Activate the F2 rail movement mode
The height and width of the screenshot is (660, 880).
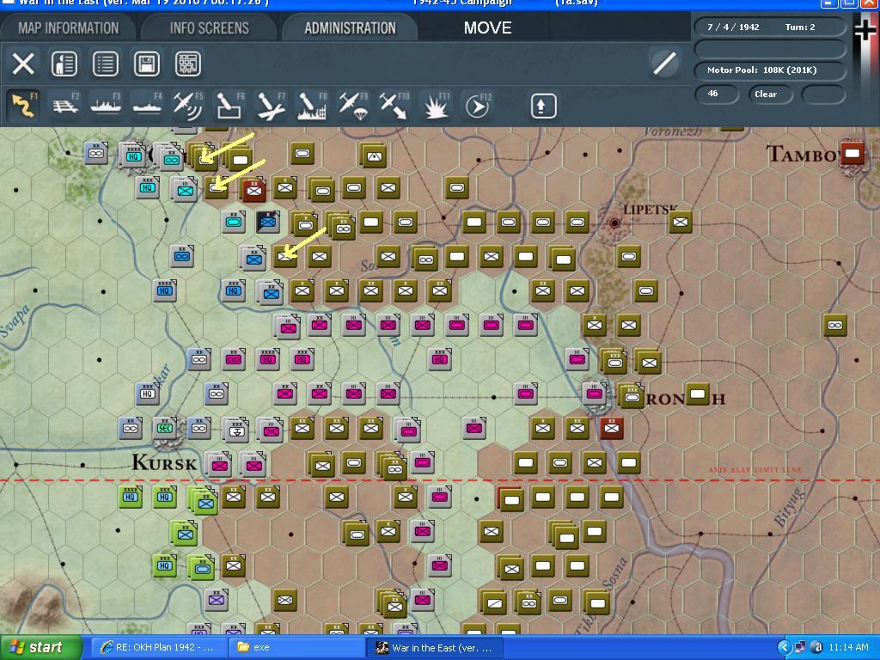click(65, 105)
